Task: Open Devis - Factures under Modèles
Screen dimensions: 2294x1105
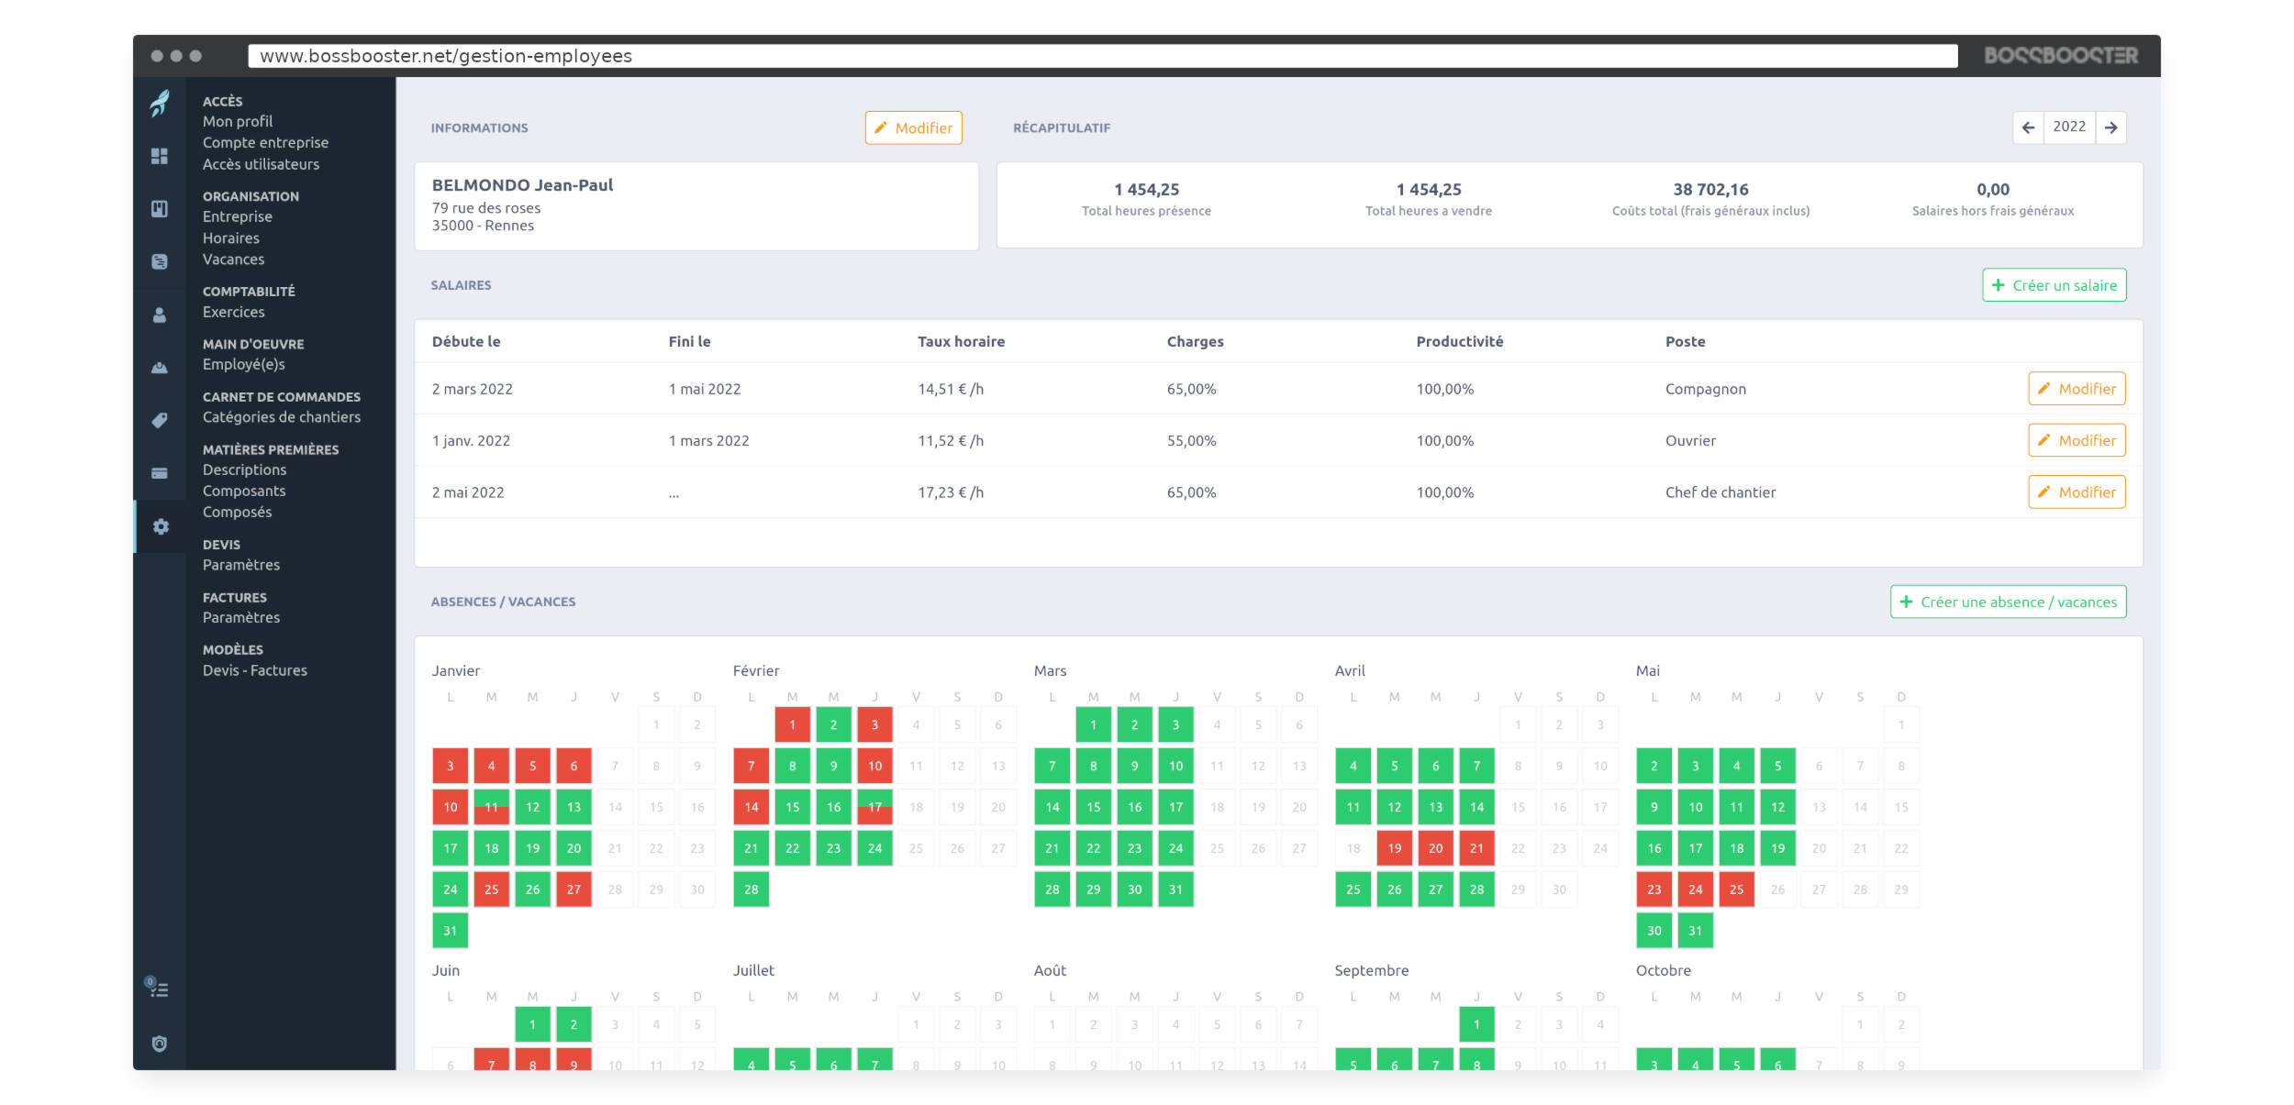Action: [254, 670]
